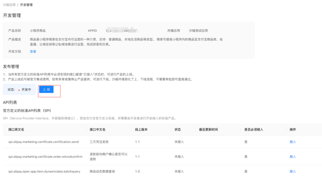Image resolution: width=322 pixels, height=176 pixels.
Task: Click the 状态 开发中 status badge
Action: coord(19,90)
